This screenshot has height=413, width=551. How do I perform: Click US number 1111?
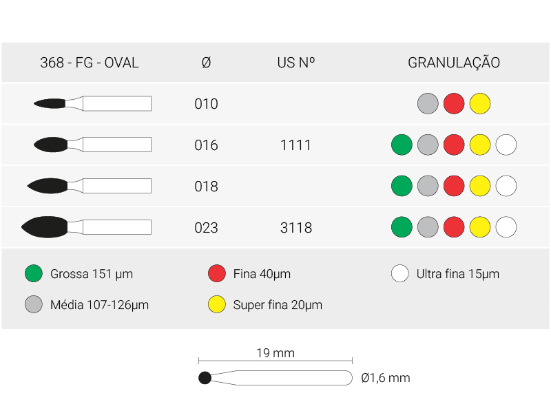click(296, 145)
